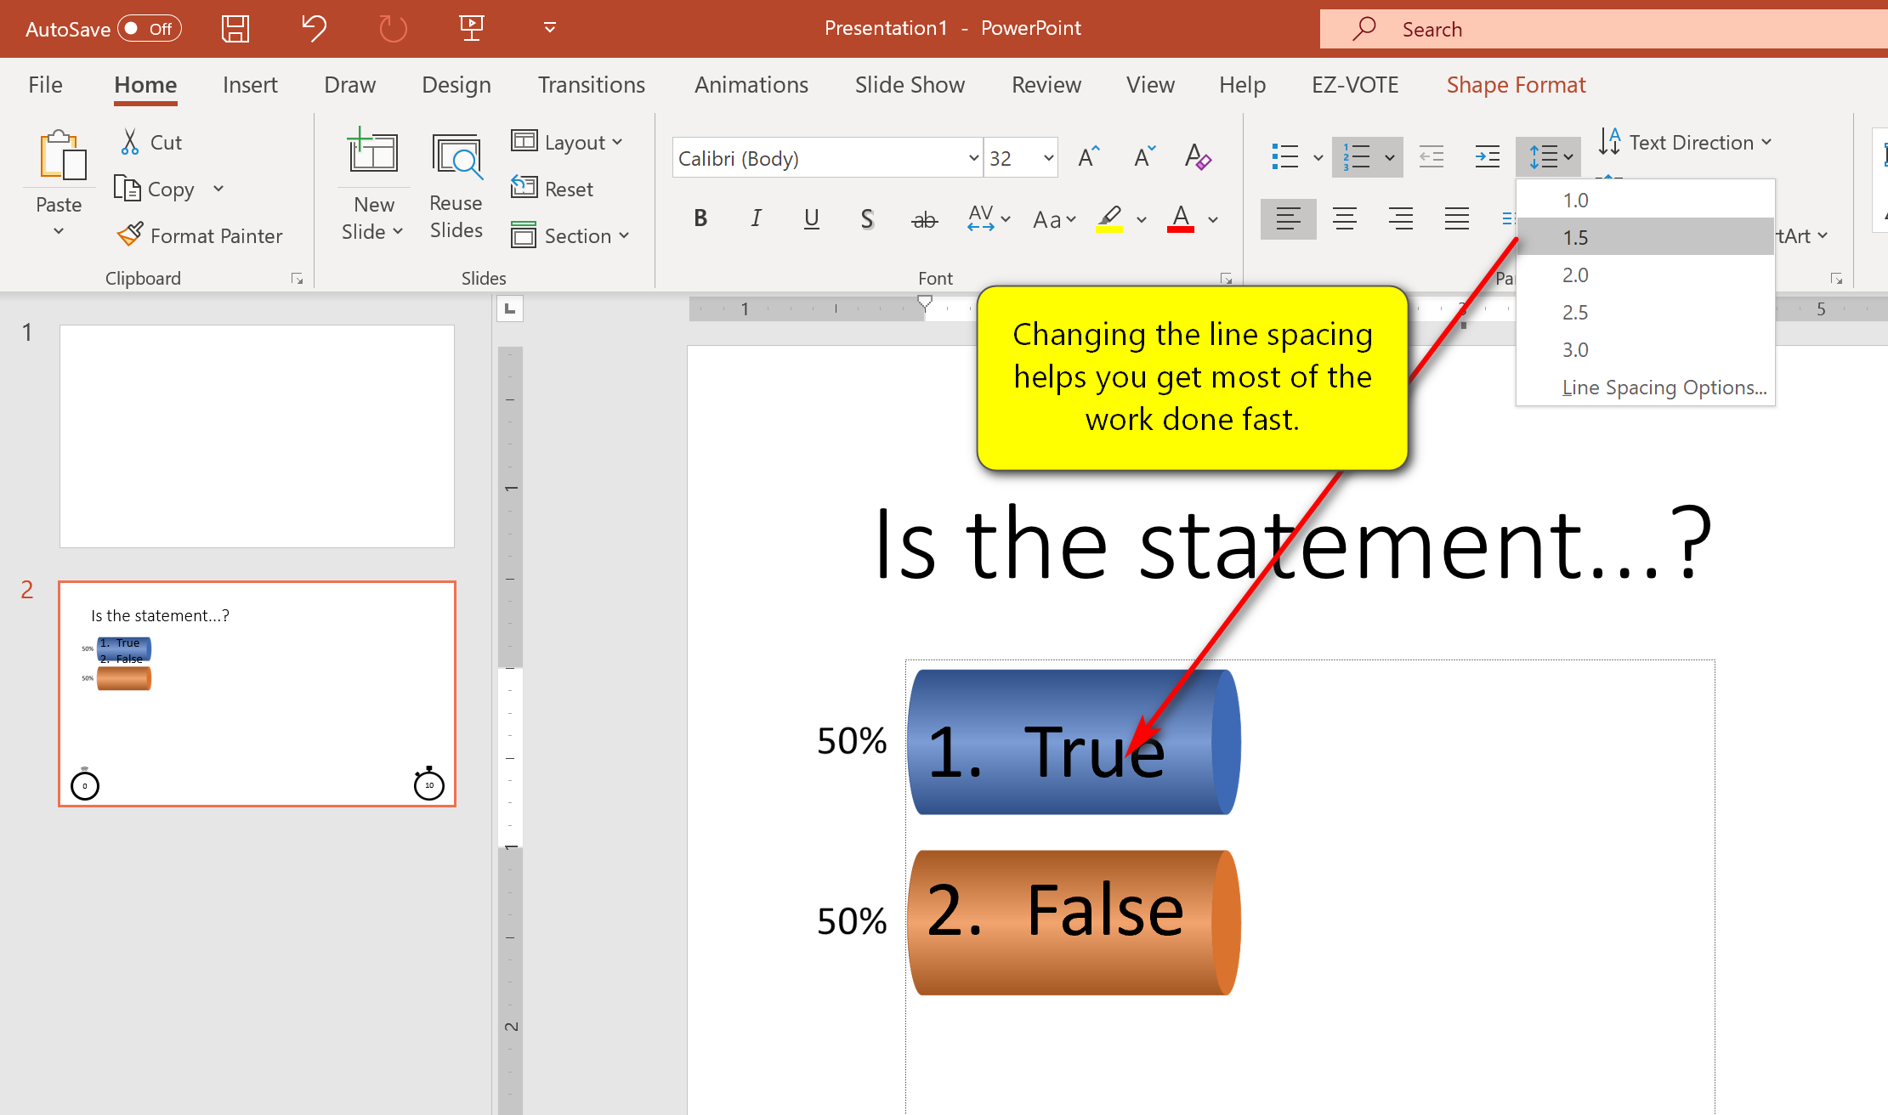Click the Undo arrow icon
The image size is (1888, 1115).
click(314, 28)
